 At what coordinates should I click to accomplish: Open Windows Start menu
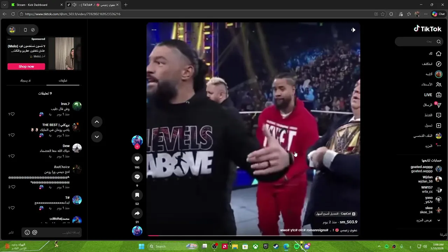141,246
